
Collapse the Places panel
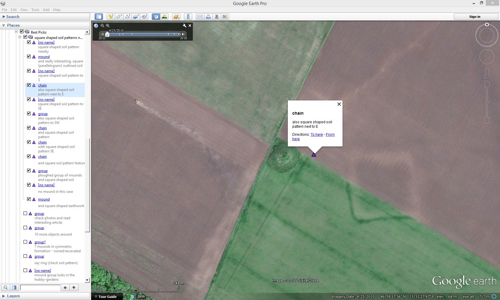[x=4, y=26]
